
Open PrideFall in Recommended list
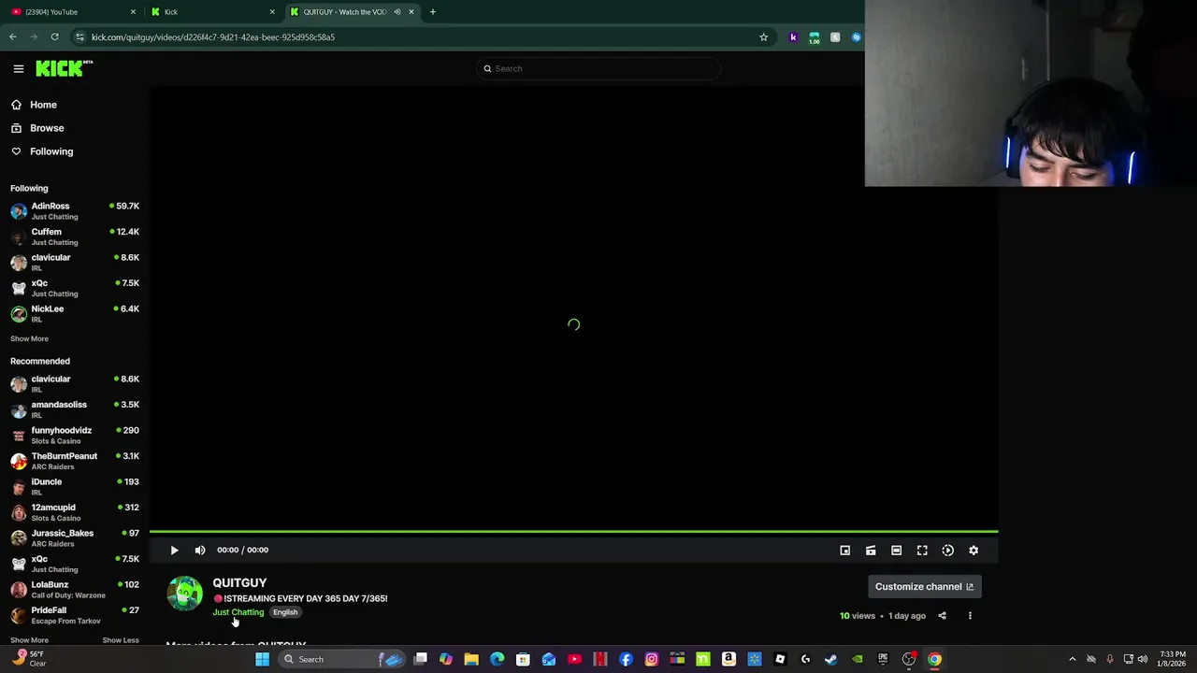[x=75, y=615]
